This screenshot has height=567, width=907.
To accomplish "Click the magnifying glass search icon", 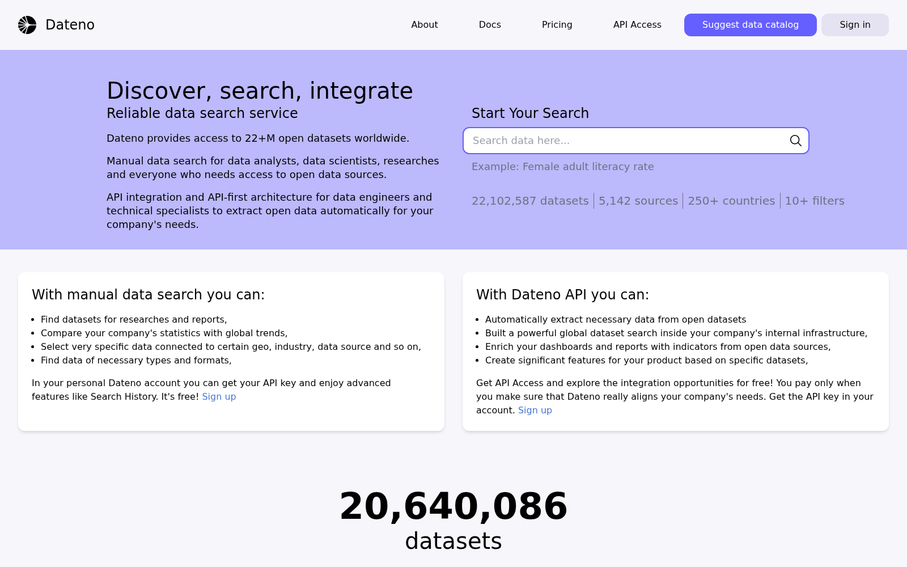I will [796, 141].
